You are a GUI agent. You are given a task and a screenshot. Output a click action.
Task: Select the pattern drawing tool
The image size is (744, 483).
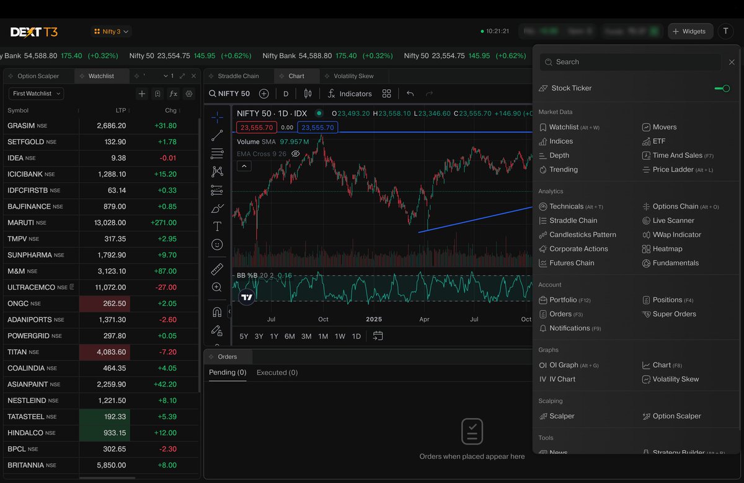point(217,172)
